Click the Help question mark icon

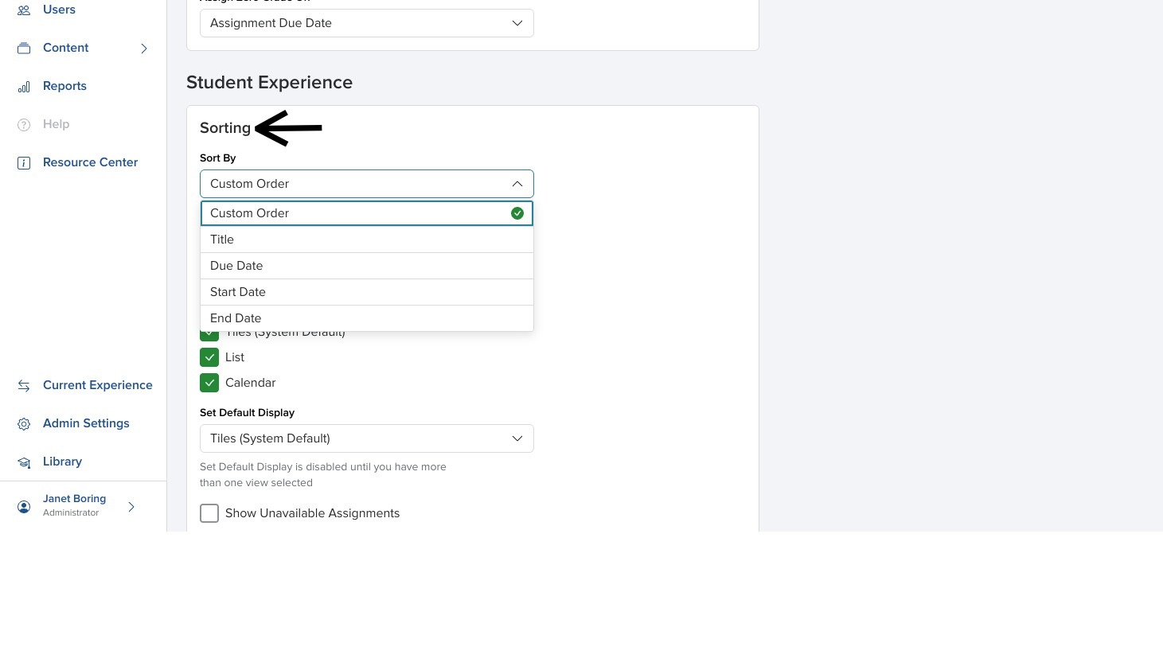[x=24, y=125]
